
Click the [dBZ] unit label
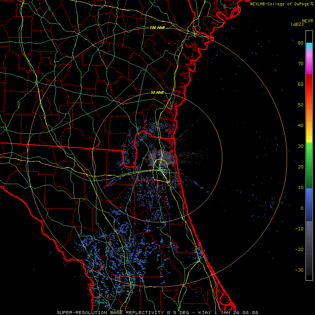click(x=297, y=24)
